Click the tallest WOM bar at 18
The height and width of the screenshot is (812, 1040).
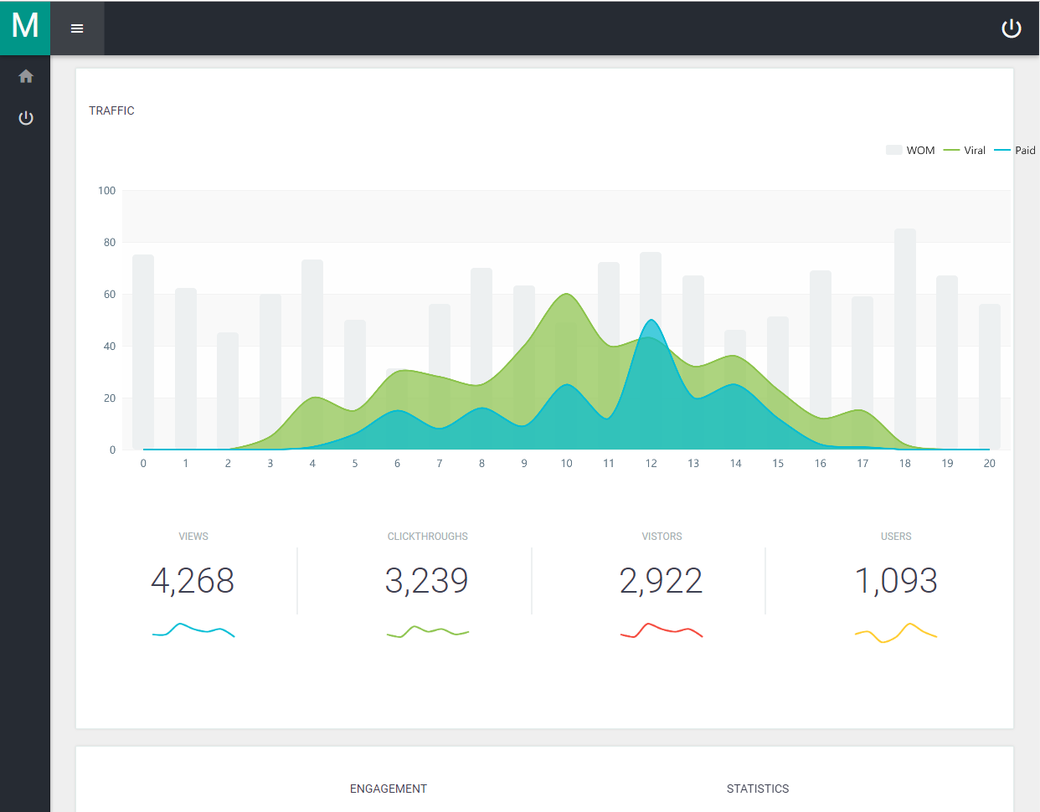pyautogui.click(x=905, y=339)
